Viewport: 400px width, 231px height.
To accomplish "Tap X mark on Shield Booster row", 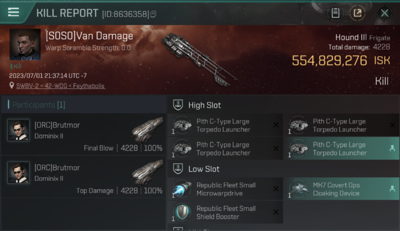I will pos(276,212).
